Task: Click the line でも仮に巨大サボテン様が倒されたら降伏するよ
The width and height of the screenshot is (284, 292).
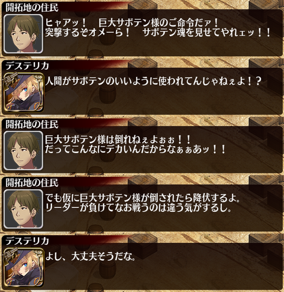Action: point(143,198)
